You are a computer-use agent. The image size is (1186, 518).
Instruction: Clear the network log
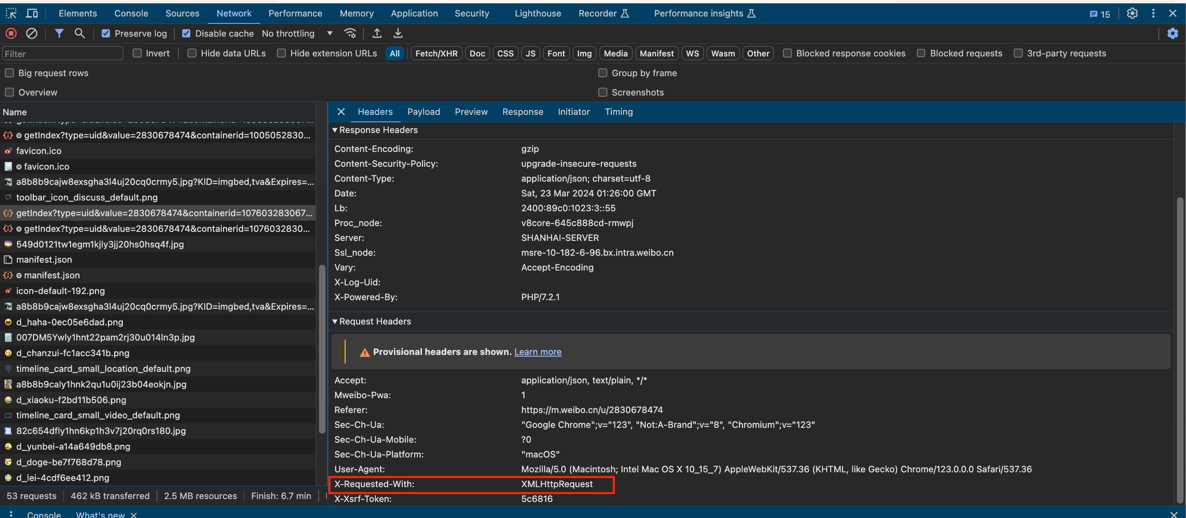(31, 33)
